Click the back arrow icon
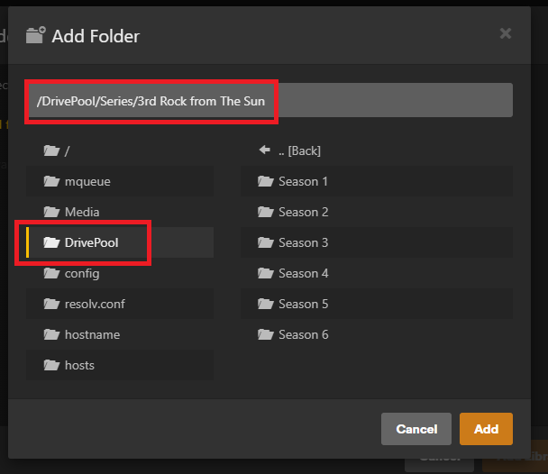548x474 pixels. 265,150
